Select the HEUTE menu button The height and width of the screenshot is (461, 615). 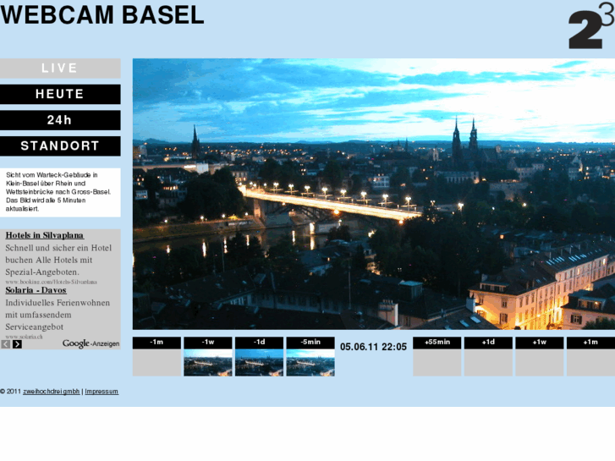[x=60, y=94]
